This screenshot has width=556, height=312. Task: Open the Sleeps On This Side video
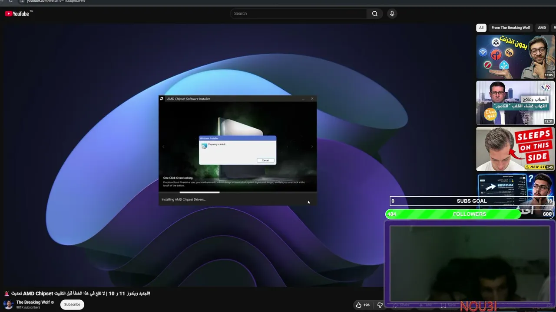(515, 149)
